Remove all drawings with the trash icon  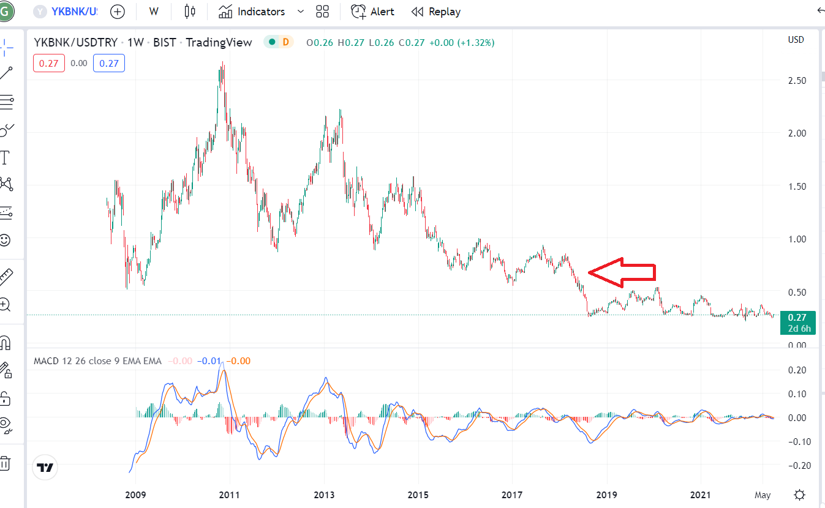[5, 463]
